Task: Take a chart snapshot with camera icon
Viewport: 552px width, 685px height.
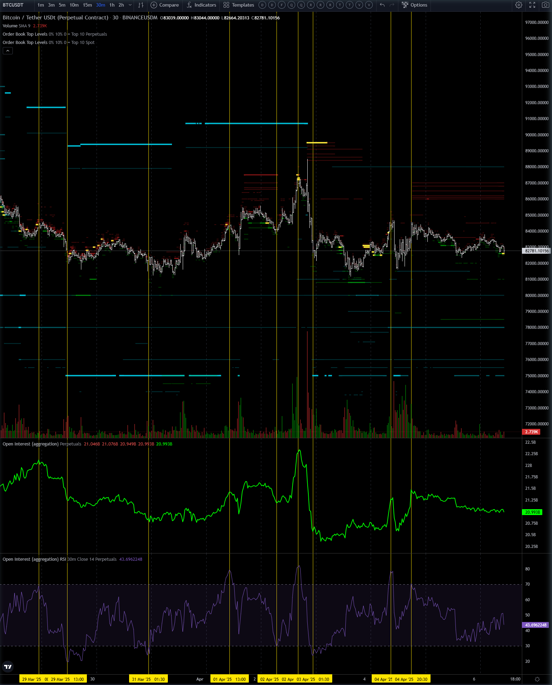Action: [545, 5]
